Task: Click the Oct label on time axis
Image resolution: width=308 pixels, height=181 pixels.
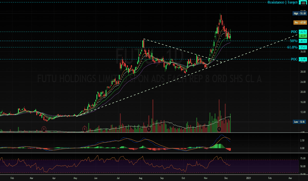Action: click(x=183, y=178)
